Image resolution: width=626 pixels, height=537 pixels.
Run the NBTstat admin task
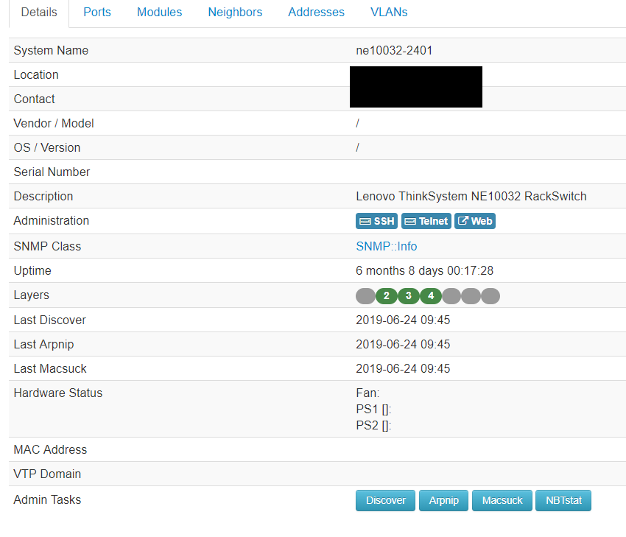point(563,500)
